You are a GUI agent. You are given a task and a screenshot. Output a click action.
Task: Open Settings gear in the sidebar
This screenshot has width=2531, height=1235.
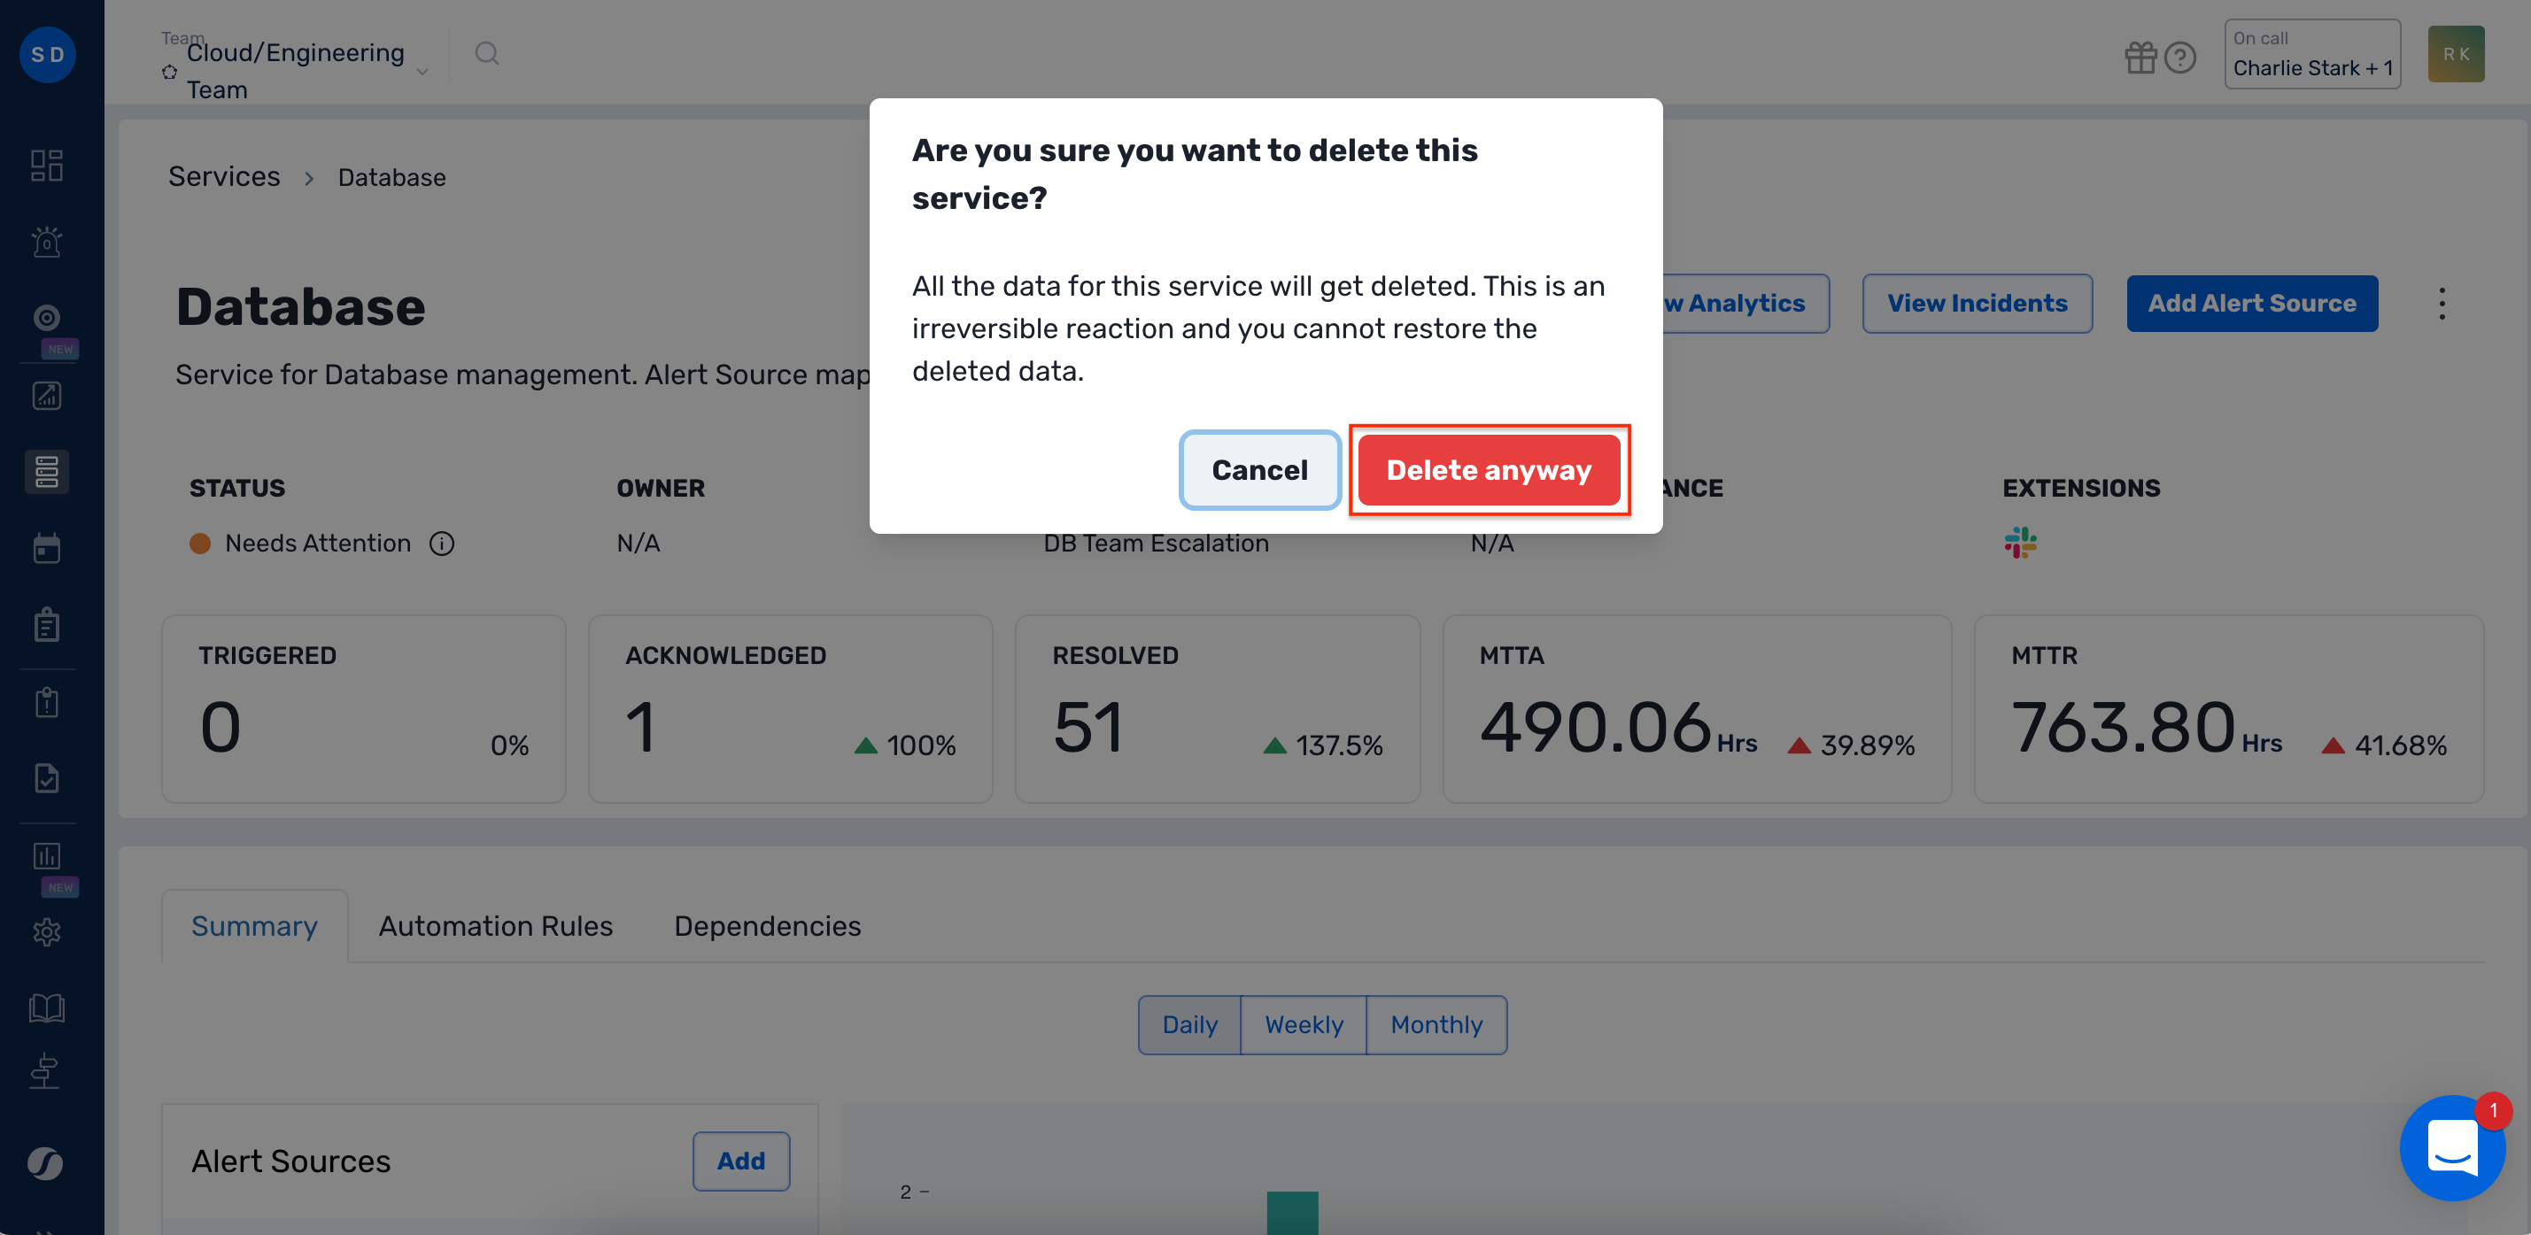point(46,932)
